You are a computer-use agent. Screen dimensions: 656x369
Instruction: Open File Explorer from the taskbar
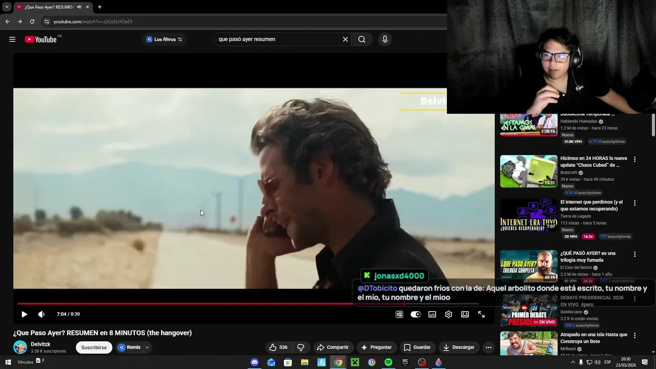tap(304, 362)
